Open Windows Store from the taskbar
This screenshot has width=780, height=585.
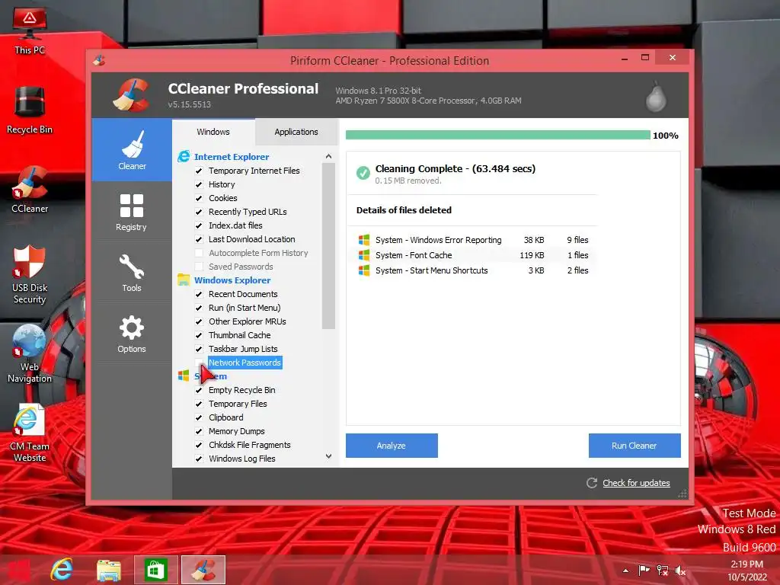click(155, 570)
